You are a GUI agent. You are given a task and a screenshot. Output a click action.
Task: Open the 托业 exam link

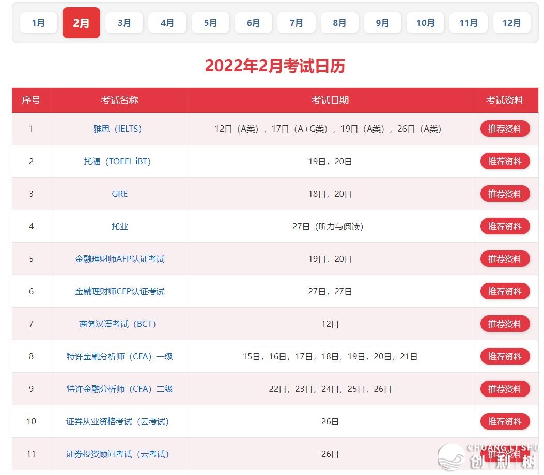click(120, 227)
